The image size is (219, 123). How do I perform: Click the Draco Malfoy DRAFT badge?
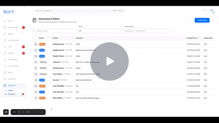click(42, 98)
